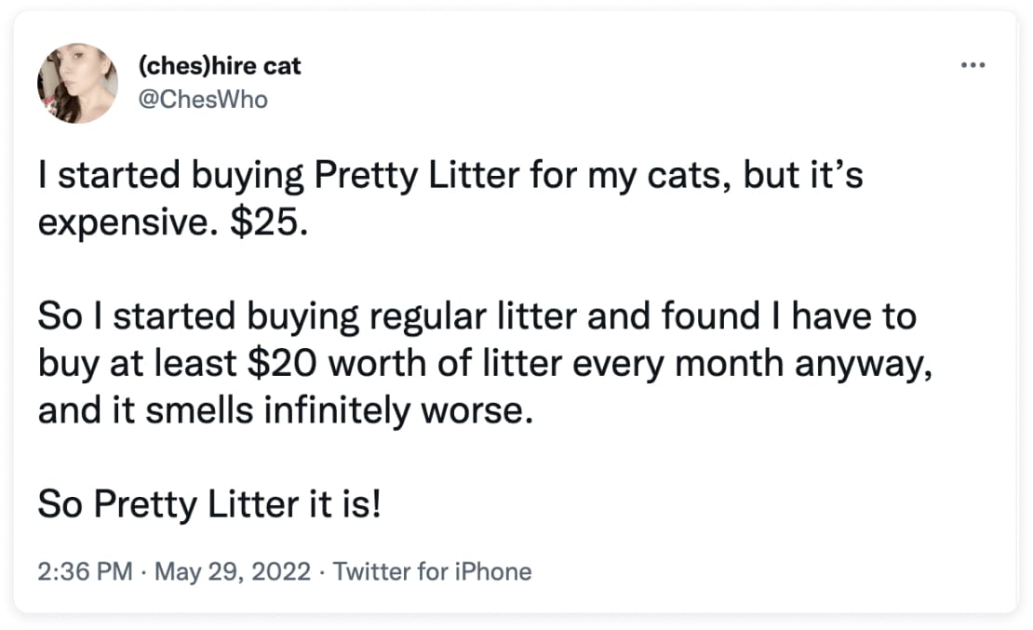
Task: Click the "$20" amount in the tweet
Action: pos(283,363)
